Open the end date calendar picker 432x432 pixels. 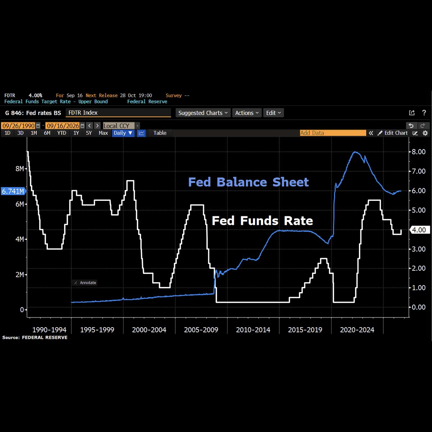tap(82, 126)
